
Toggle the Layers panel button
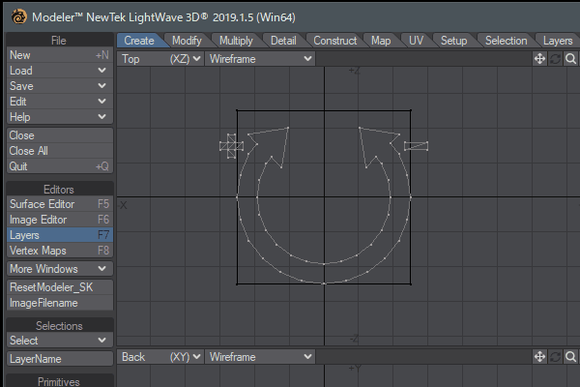pyautogui.click(x=58, y=235)
